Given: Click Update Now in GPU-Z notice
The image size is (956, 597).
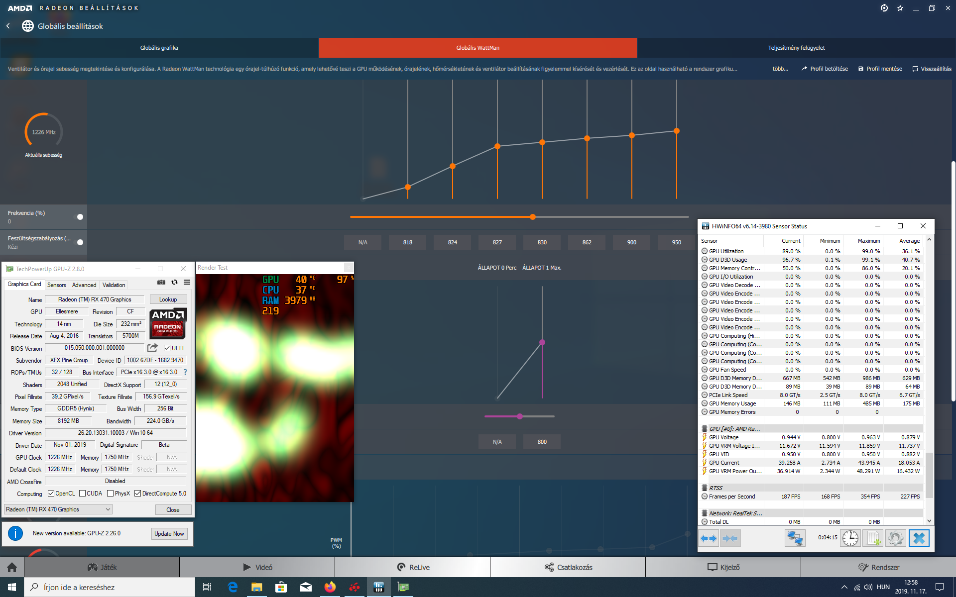Looking at the screenshot, I should point(169,533).
